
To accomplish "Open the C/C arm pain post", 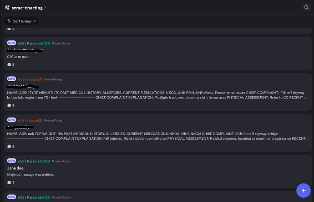I will 157,54.
